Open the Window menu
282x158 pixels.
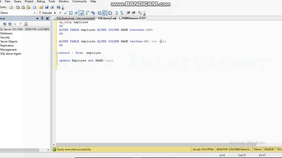point(63,1)
